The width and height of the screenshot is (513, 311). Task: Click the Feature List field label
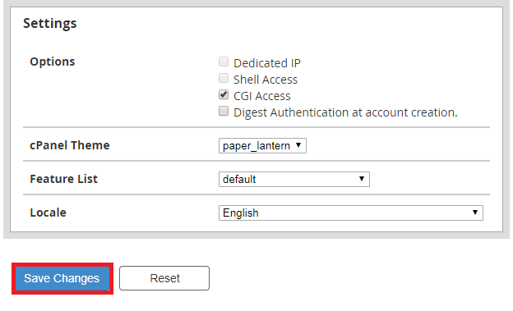pyautogui.click(x=64, y=179)
